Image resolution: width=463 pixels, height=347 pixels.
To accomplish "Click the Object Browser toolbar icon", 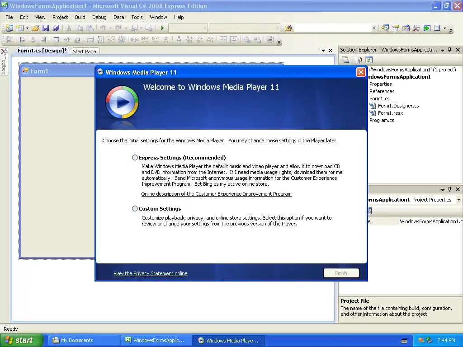I will point(406,28).
